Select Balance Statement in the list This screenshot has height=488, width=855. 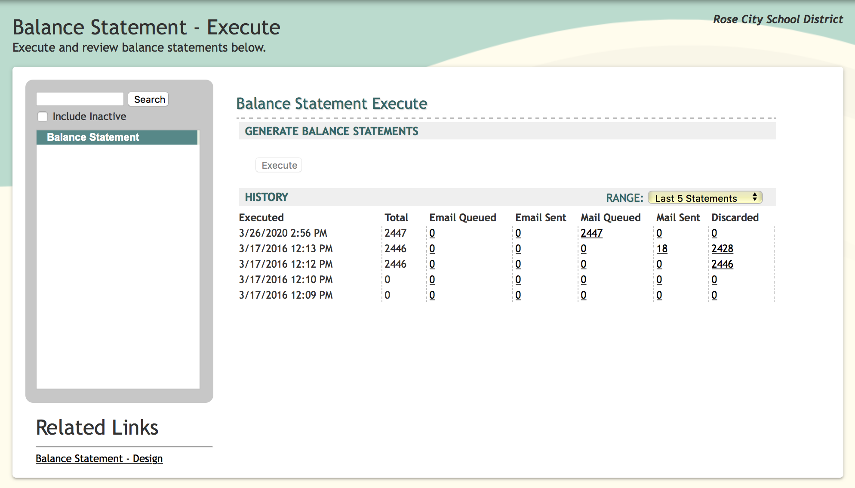(93, 137)
